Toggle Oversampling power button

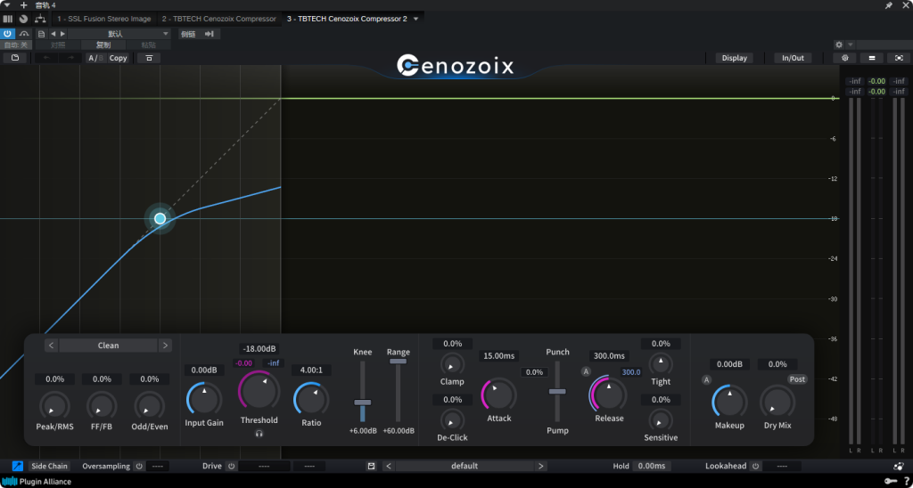[x=138, y=466]
